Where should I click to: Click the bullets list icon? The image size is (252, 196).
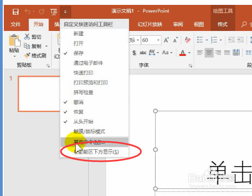(x=200, y=40)
